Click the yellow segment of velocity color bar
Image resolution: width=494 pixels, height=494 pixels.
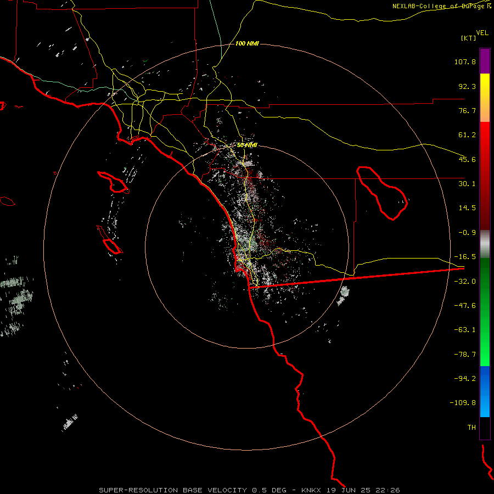click(485, 98)
